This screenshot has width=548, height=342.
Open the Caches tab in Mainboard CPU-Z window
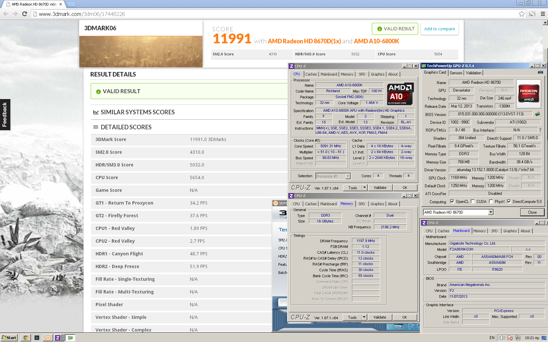click(443, 231)
